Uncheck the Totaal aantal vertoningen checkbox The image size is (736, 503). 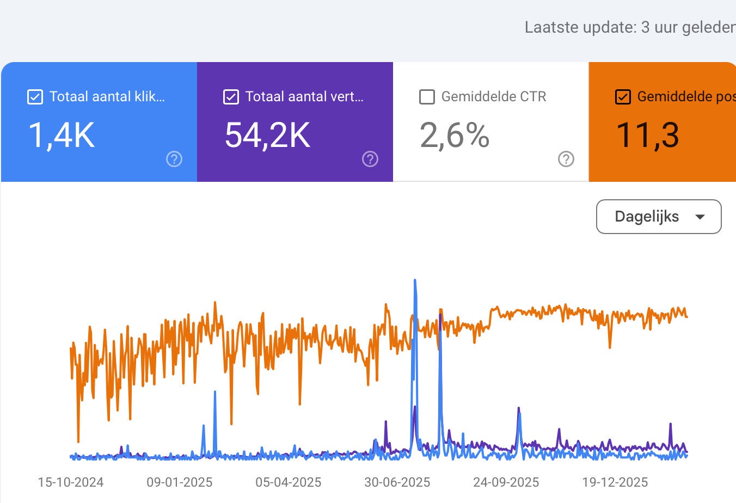click(231, 97)
